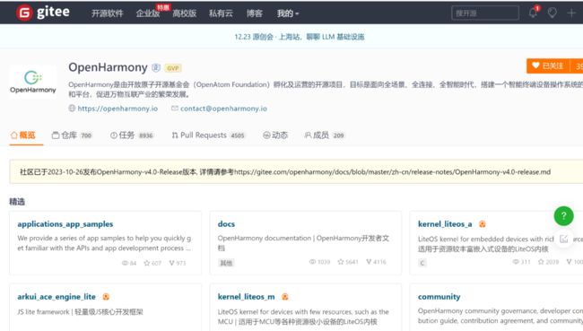Open the kernel_liteos_a repository

[x=445, y=224]
